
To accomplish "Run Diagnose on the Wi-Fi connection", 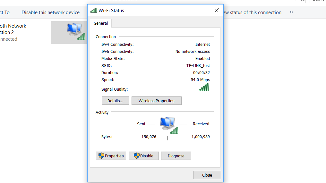I will (176, 156).
